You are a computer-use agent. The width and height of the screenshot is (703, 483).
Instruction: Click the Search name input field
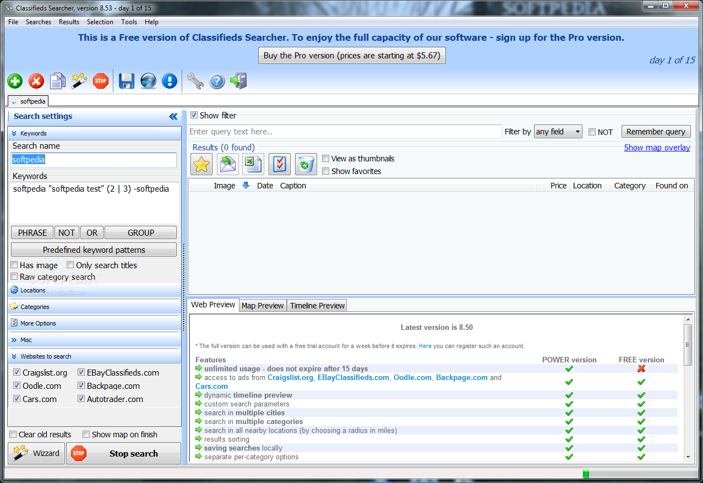pos(94,160)
